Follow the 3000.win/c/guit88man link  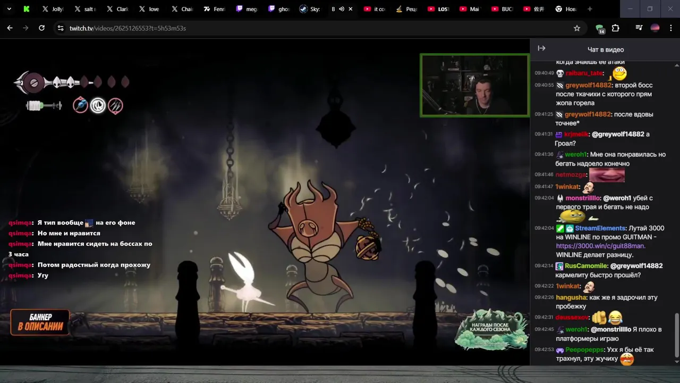600,246
